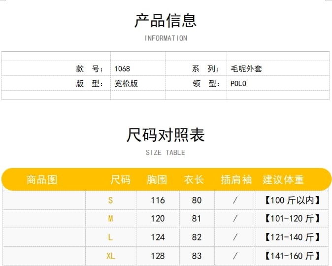This screenshot has height=266, width=332.
Task: Click the 产品信息 heading
Action: tap(166, 21)
